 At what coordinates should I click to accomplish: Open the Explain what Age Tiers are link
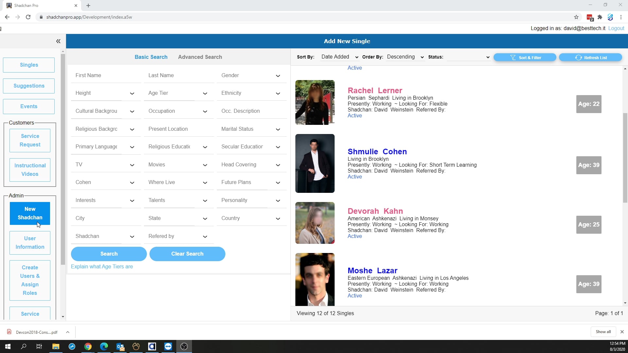click(102, 267)
